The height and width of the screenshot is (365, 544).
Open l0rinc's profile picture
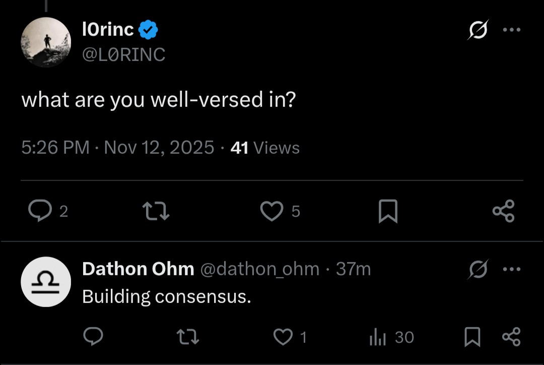tap(46, 42)
